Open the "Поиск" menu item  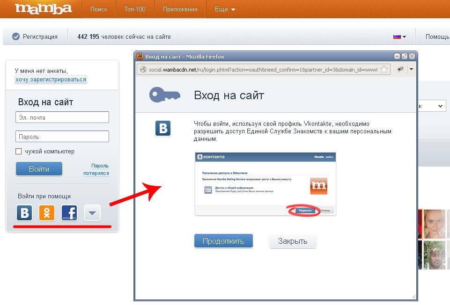pos(99,9)
